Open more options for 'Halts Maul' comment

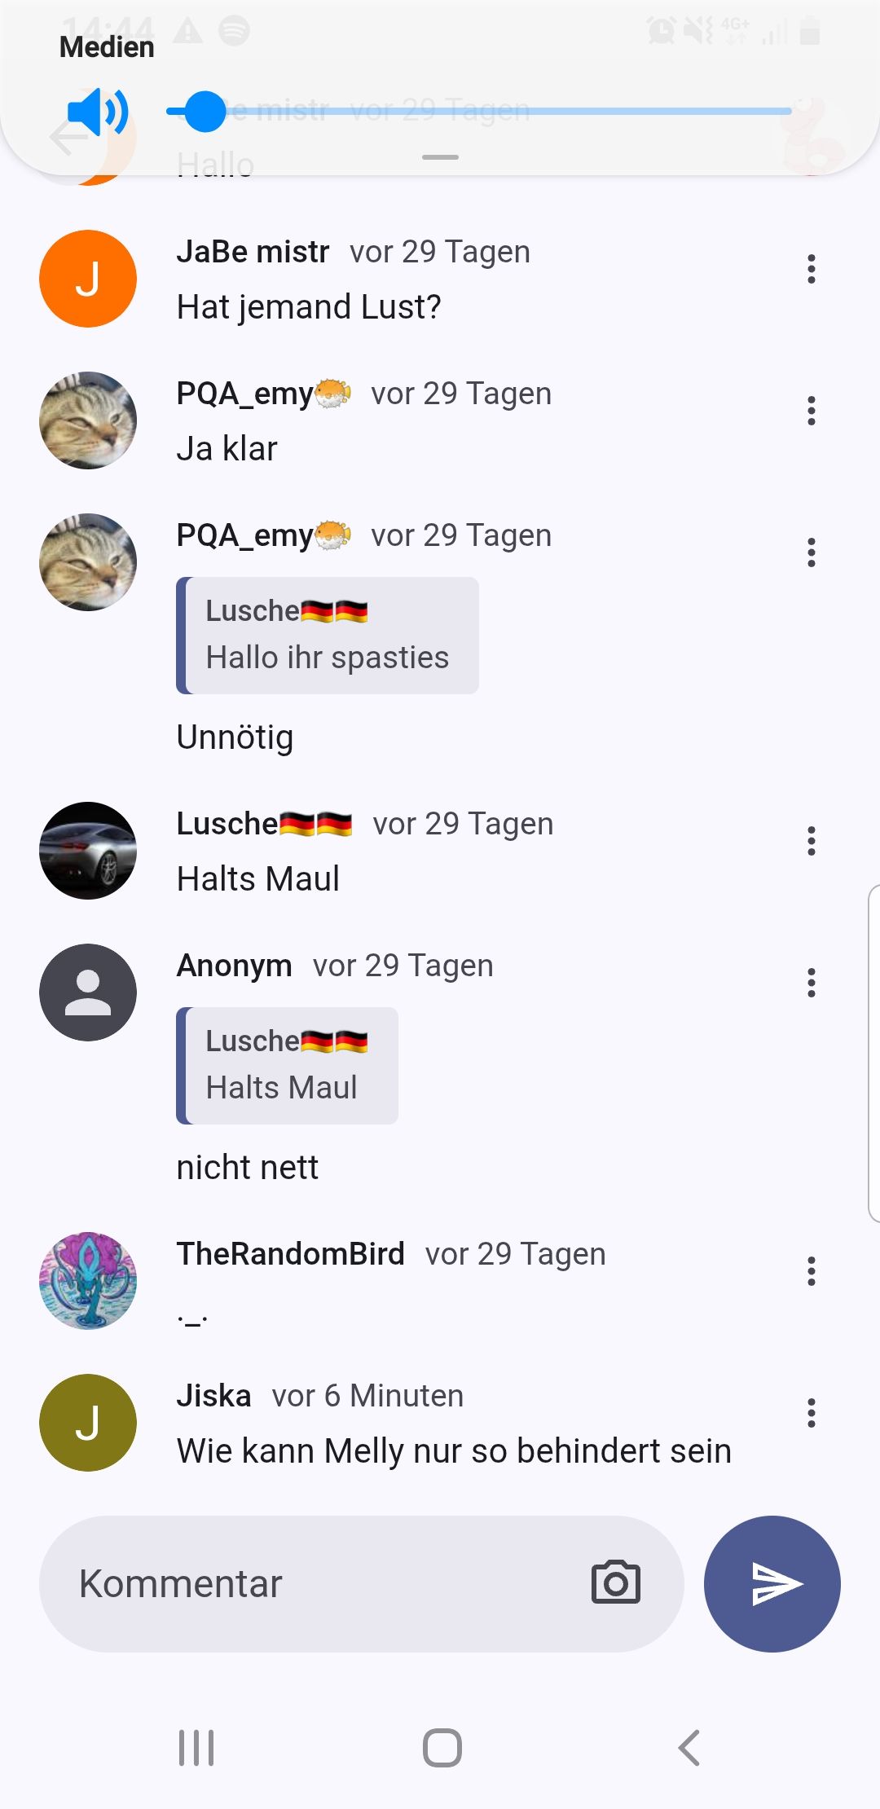pos(811,841)
